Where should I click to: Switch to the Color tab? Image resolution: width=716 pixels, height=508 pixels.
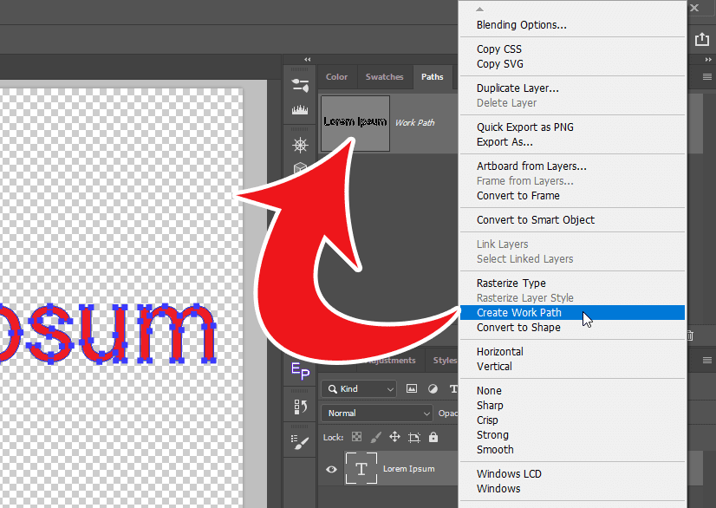click(336, 77)
